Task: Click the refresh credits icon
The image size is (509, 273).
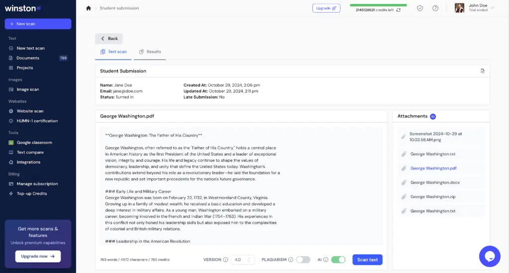Action: 398,10
